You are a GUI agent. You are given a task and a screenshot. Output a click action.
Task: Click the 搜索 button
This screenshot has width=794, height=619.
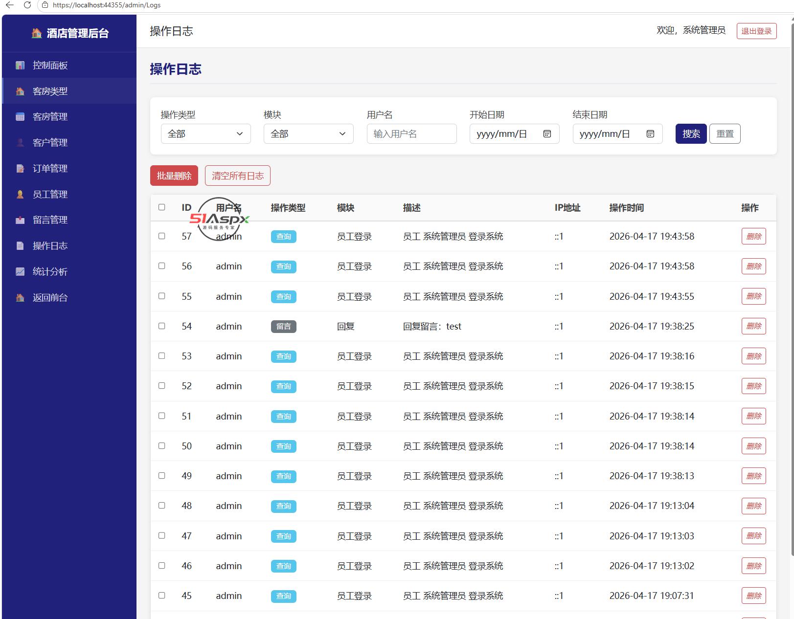click(x=691, y=134)
